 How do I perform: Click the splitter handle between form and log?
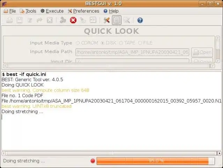point(112,70)
